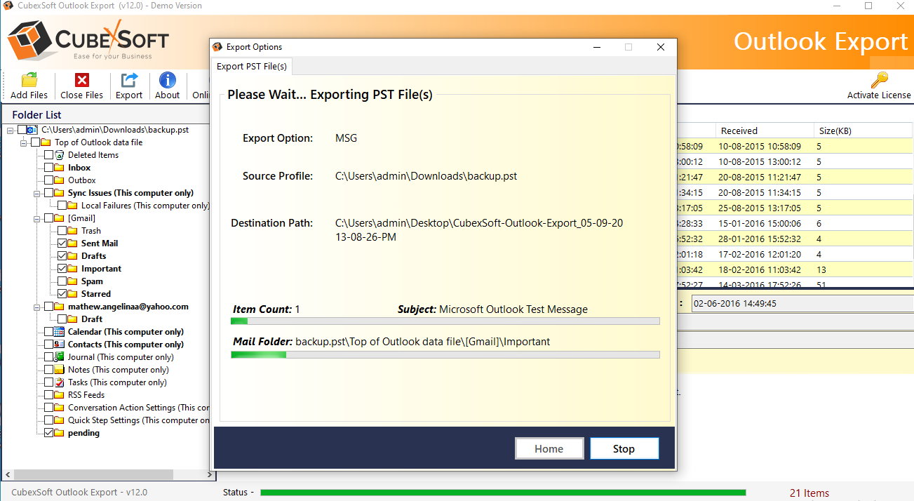This screenshot has height=501, width=914.
Task: Click the 15-01-2016 15:00:06 received cell
Action: [x=760, y=224]
